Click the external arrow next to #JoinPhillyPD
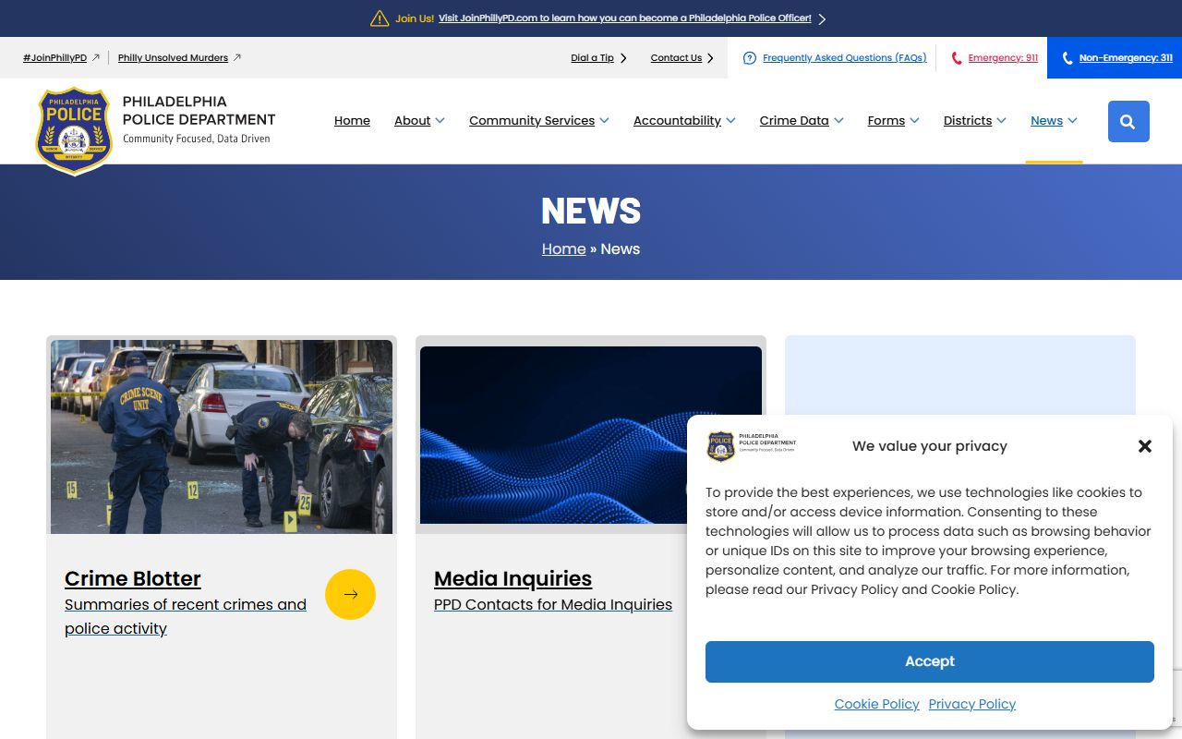Image resolution: width=1182 pixels, height=739 pixels. click(x=95, y=57)
